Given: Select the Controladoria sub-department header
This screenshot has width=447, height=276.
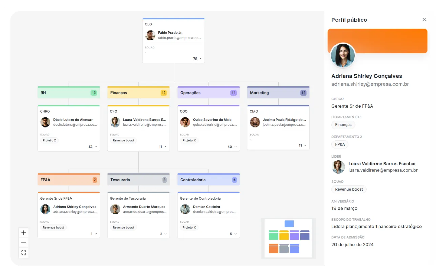Looking at the screenshot, I should click(x=208, y=179).
